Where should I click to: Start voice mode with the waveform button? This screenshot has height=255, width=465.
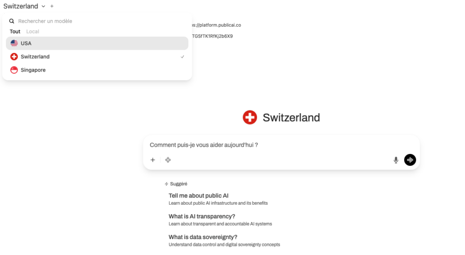pyautogui.click(x=410, y=160)
